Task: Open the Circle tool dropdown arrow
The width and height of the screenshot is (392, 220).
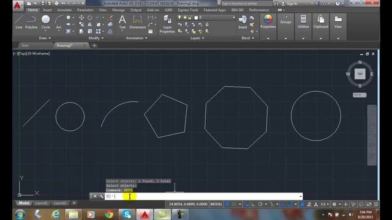Action: (45, 31)
